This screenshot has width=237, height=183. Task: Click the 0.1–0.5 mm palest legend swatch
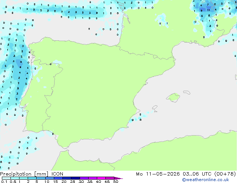click(6, 178)
